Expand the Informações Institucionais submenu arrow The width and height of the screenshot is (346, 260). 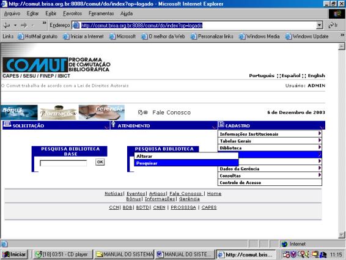tap(319, 133)
